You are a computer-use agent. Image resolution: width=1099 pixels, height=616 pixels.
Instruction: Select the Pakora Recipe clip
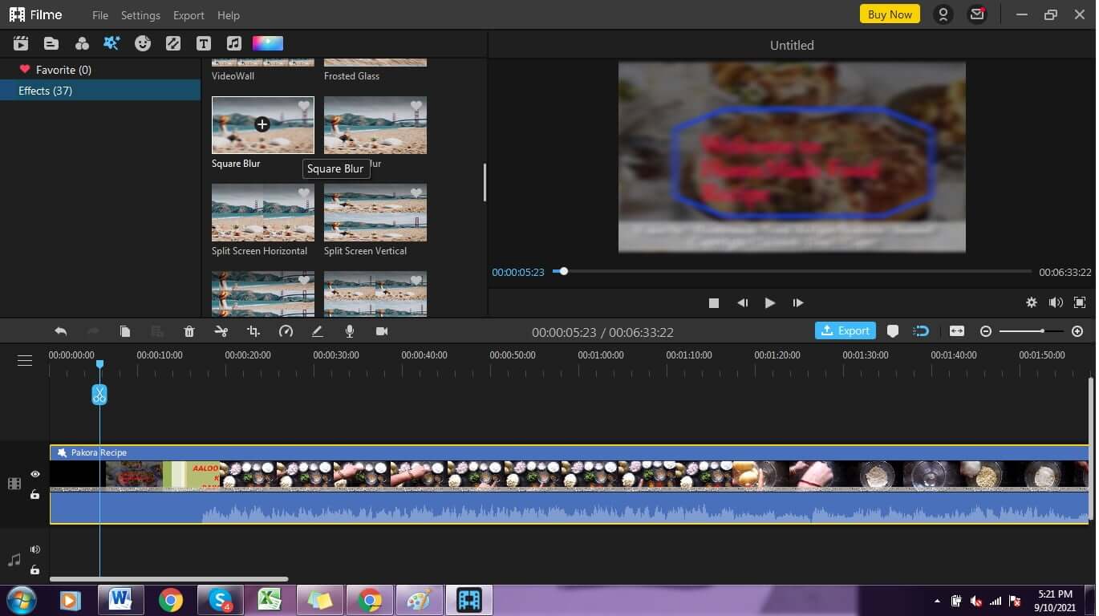point(569,484)
